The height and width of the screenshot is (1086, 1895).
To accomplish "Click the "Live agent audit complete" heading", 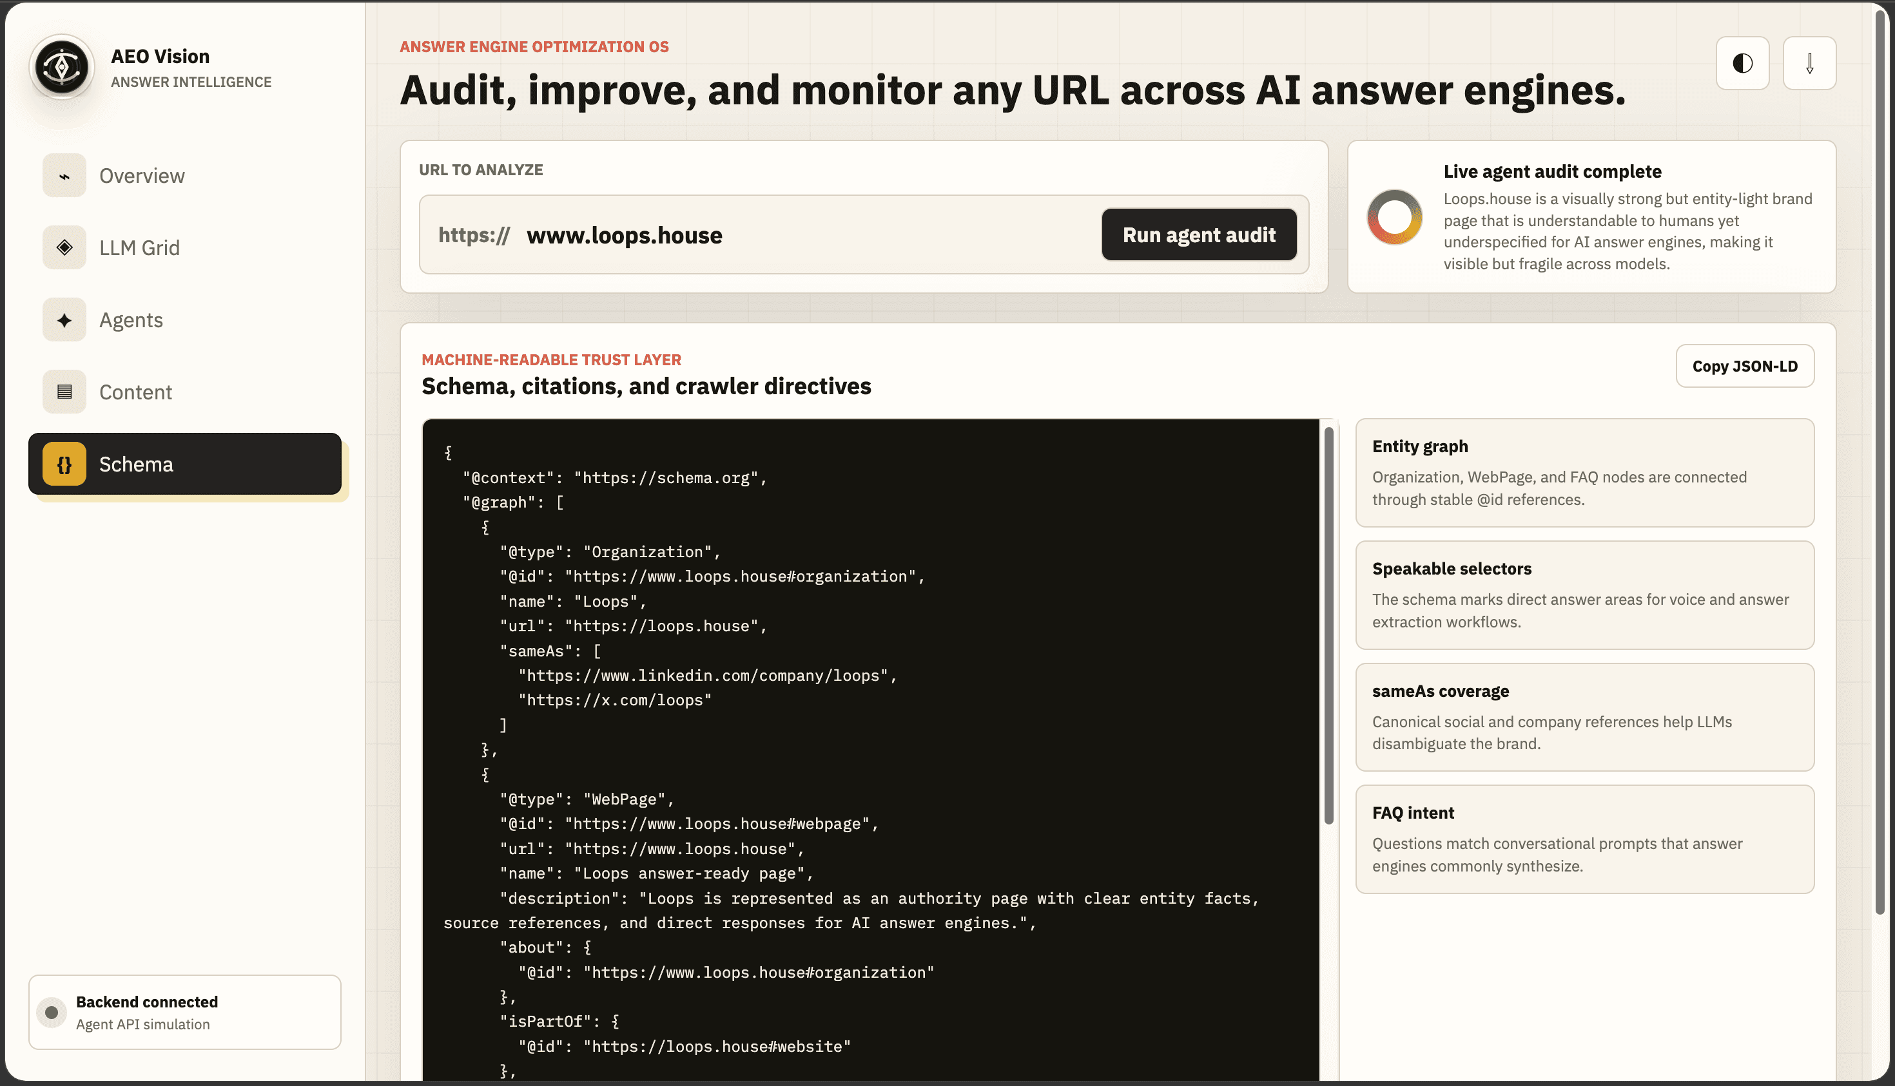I will (1553, 171).
